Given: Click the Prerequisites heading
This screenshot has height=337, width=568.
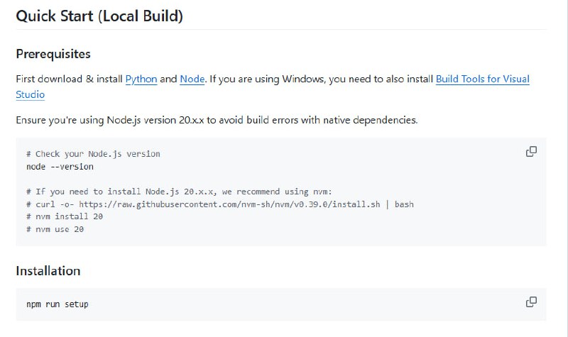Looking at the screenshot, I should [53, 54].
